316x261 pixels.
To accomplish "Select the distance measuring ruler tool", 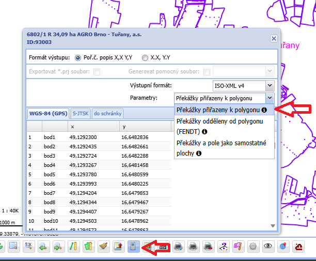I will coord(73,247).
